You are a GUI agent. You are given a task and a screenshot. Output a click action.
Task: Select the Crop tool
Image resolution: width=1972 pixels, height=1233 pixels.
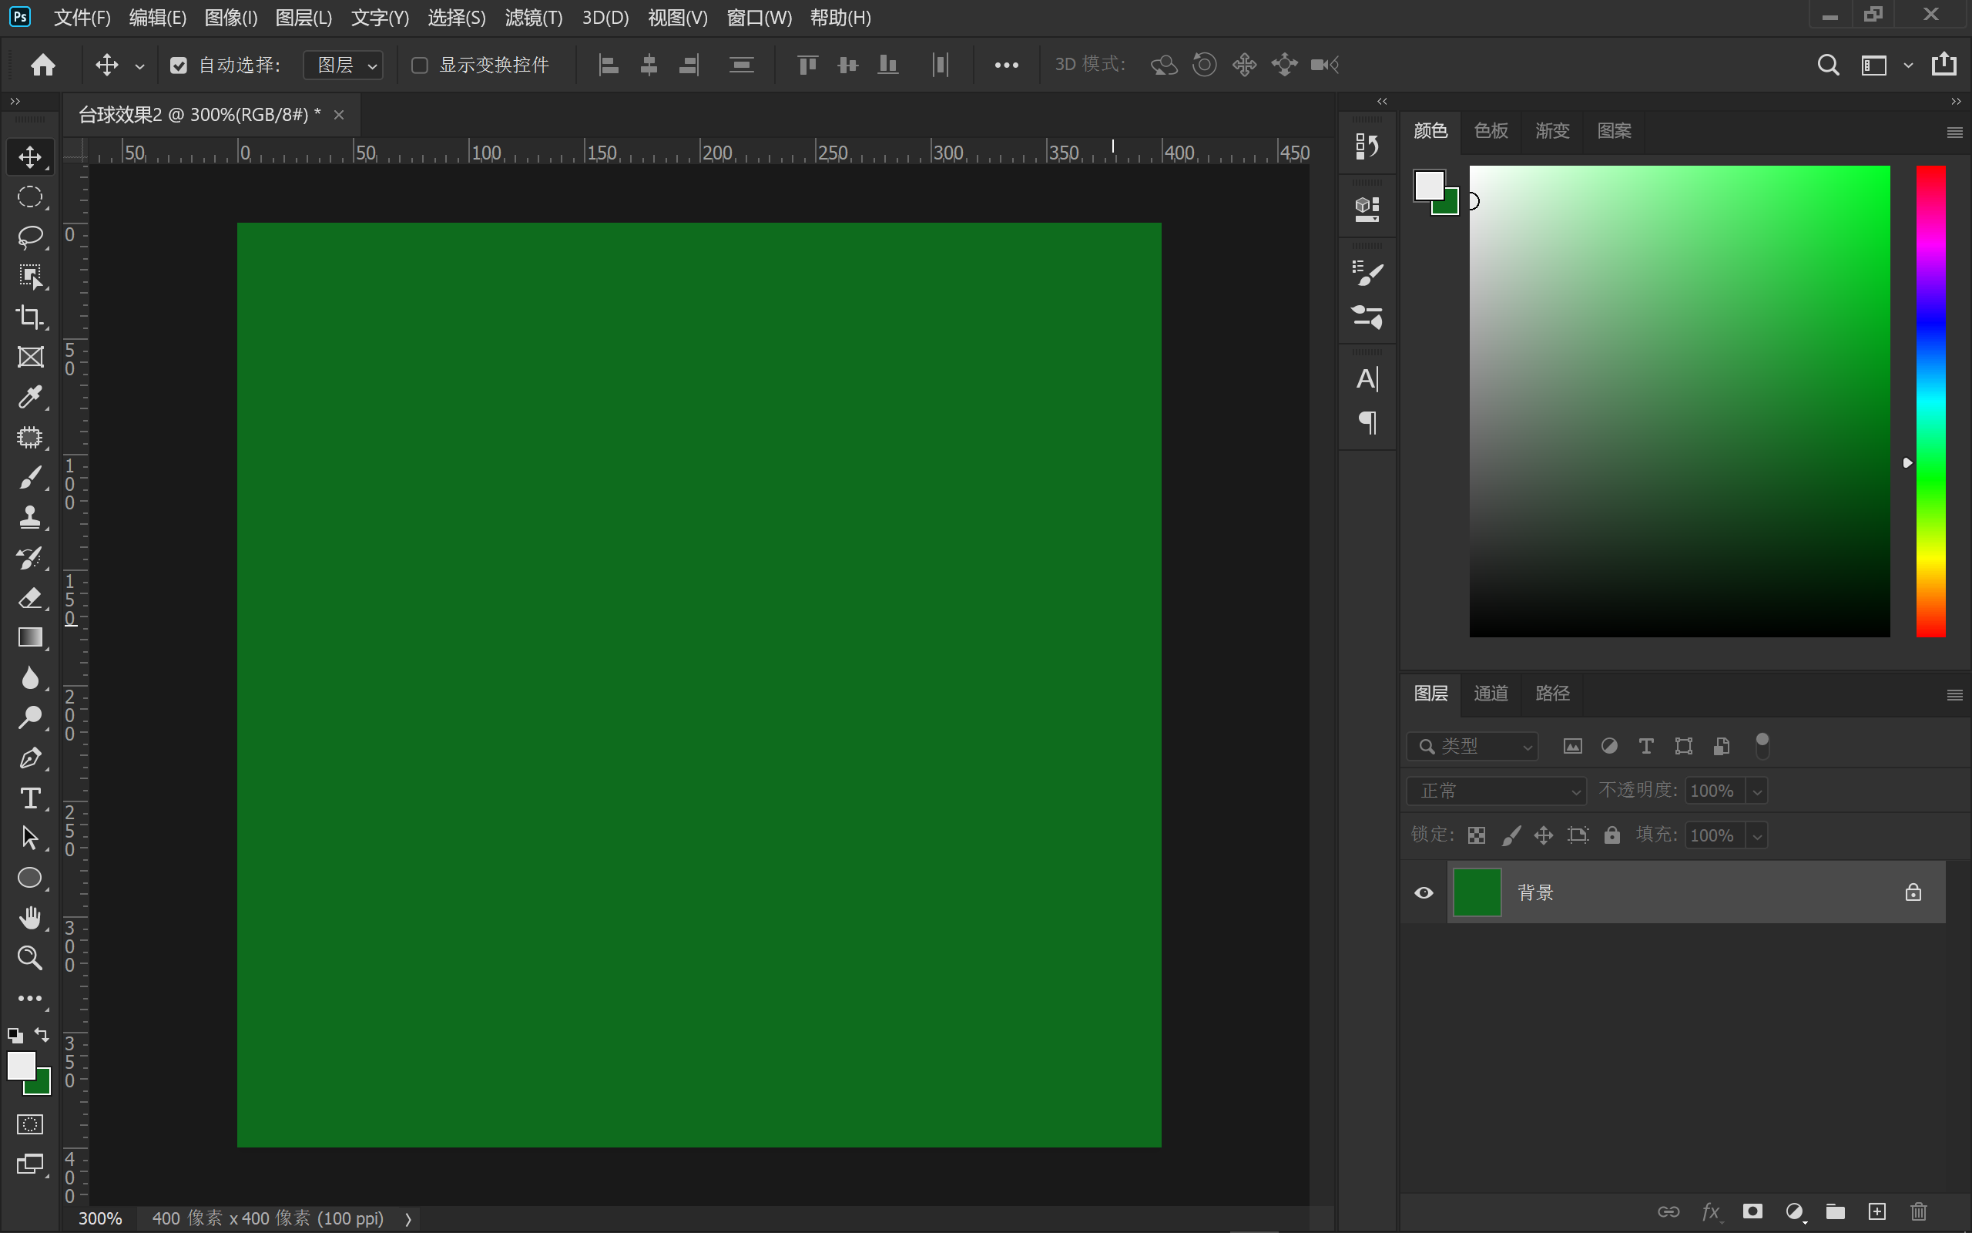pyautogui.click(x=30, y=317)
